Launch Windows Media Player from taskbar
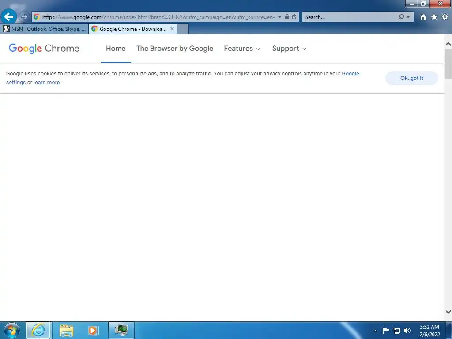The width and height of the screenshot is (452, 339). (x=93, y=330)
